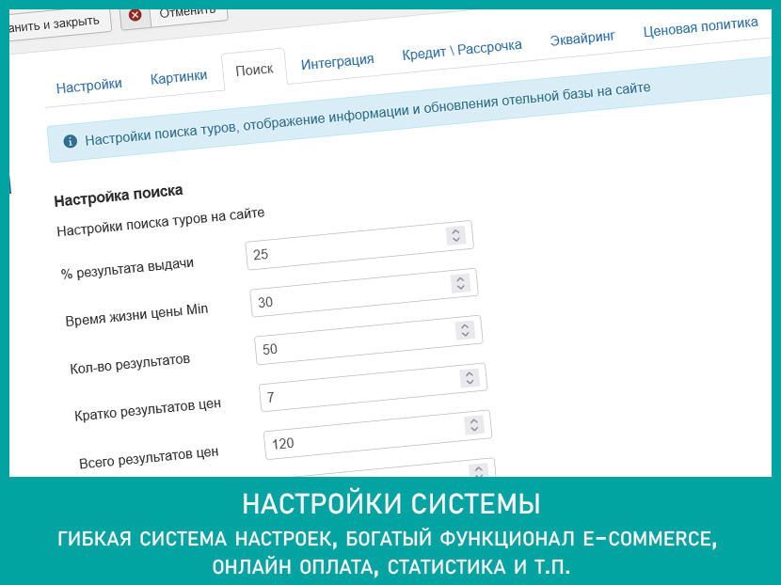The width and height of the screenshot is (781, 585).
Task: Select the Поиск tab
Action: coord(254,70)
